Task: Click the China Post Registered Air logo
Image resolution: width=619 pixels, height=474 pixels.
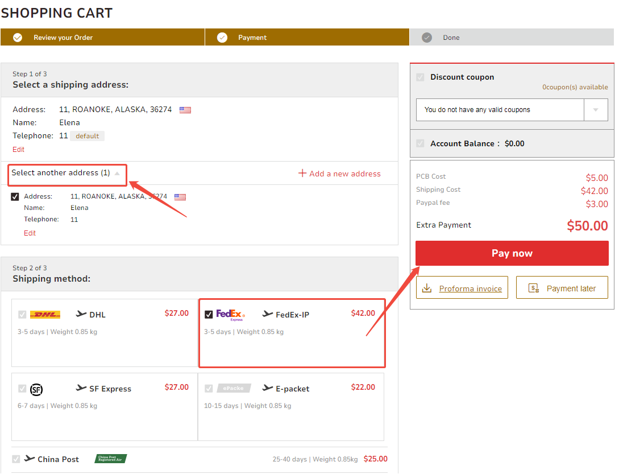Action: (x=110, y=459)
